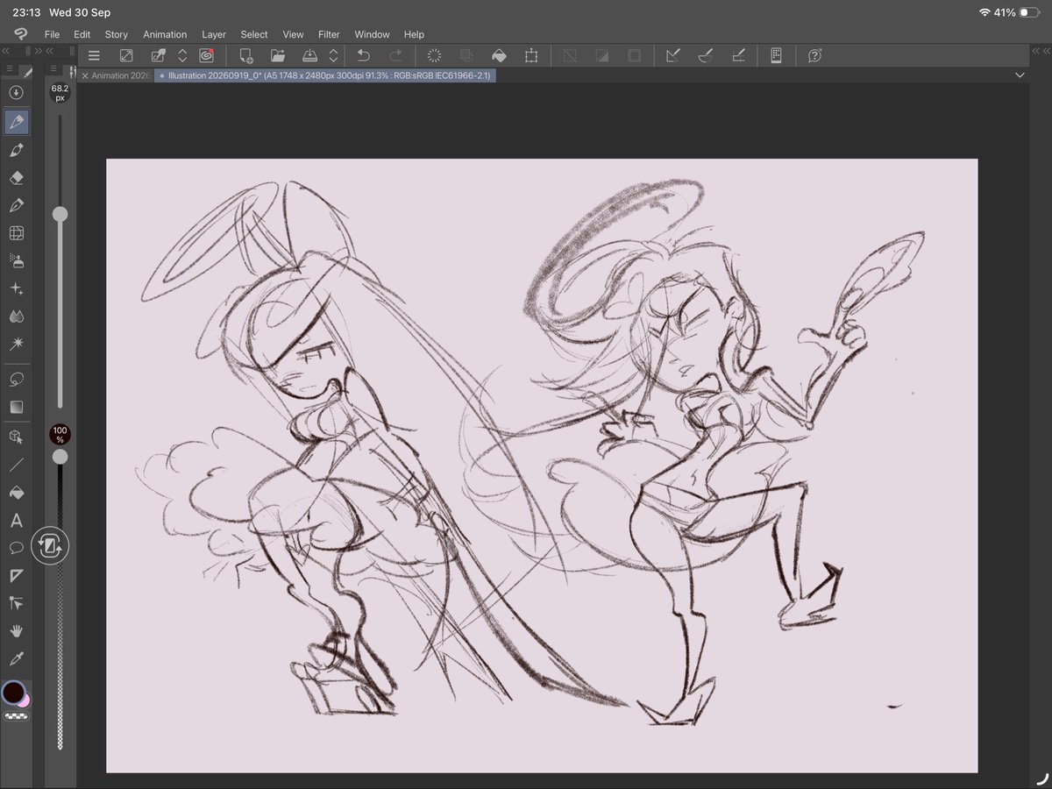The image size is (1052, 789).
Task: Activate the Auto Select magic wand tool
Action: (16, 344)
